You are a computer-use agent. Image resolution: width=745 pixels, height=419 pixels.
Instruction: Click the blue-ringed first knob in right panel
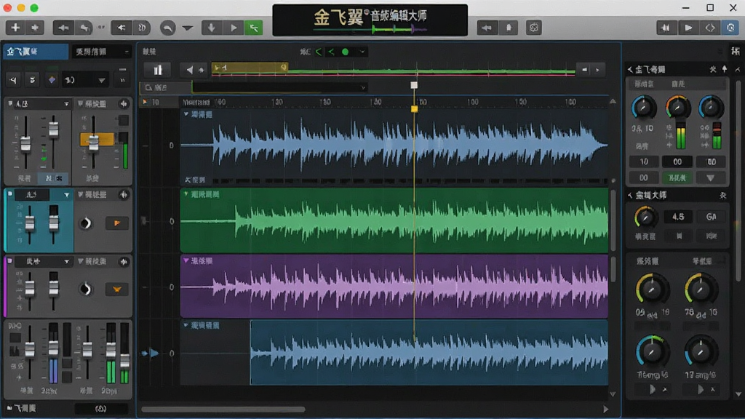(643, 108)
